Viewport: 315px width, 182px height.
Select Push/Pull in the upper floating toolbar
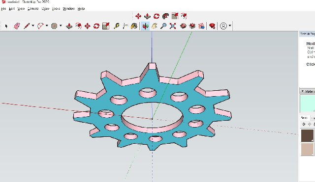(x=147, y=16)
